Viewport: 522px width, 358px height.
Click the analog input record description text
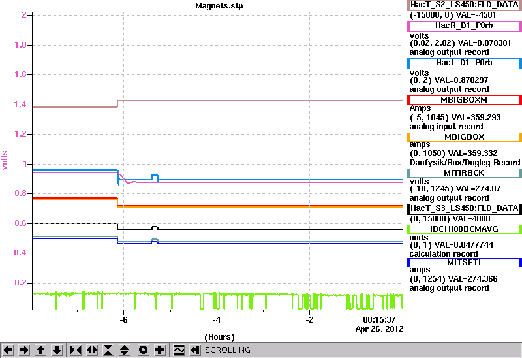446,127
